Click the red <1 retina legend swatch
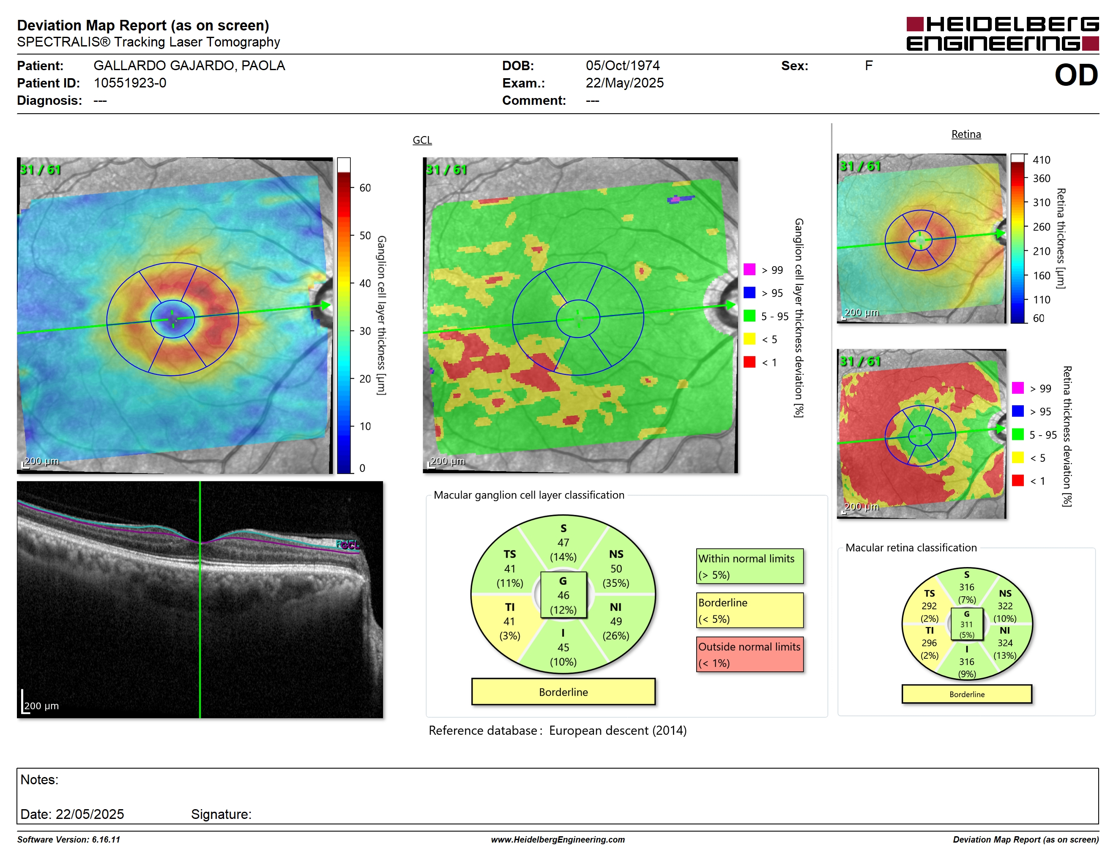Image resolution: width=1116 pixels, height=862 pixels. (1018, 480)
